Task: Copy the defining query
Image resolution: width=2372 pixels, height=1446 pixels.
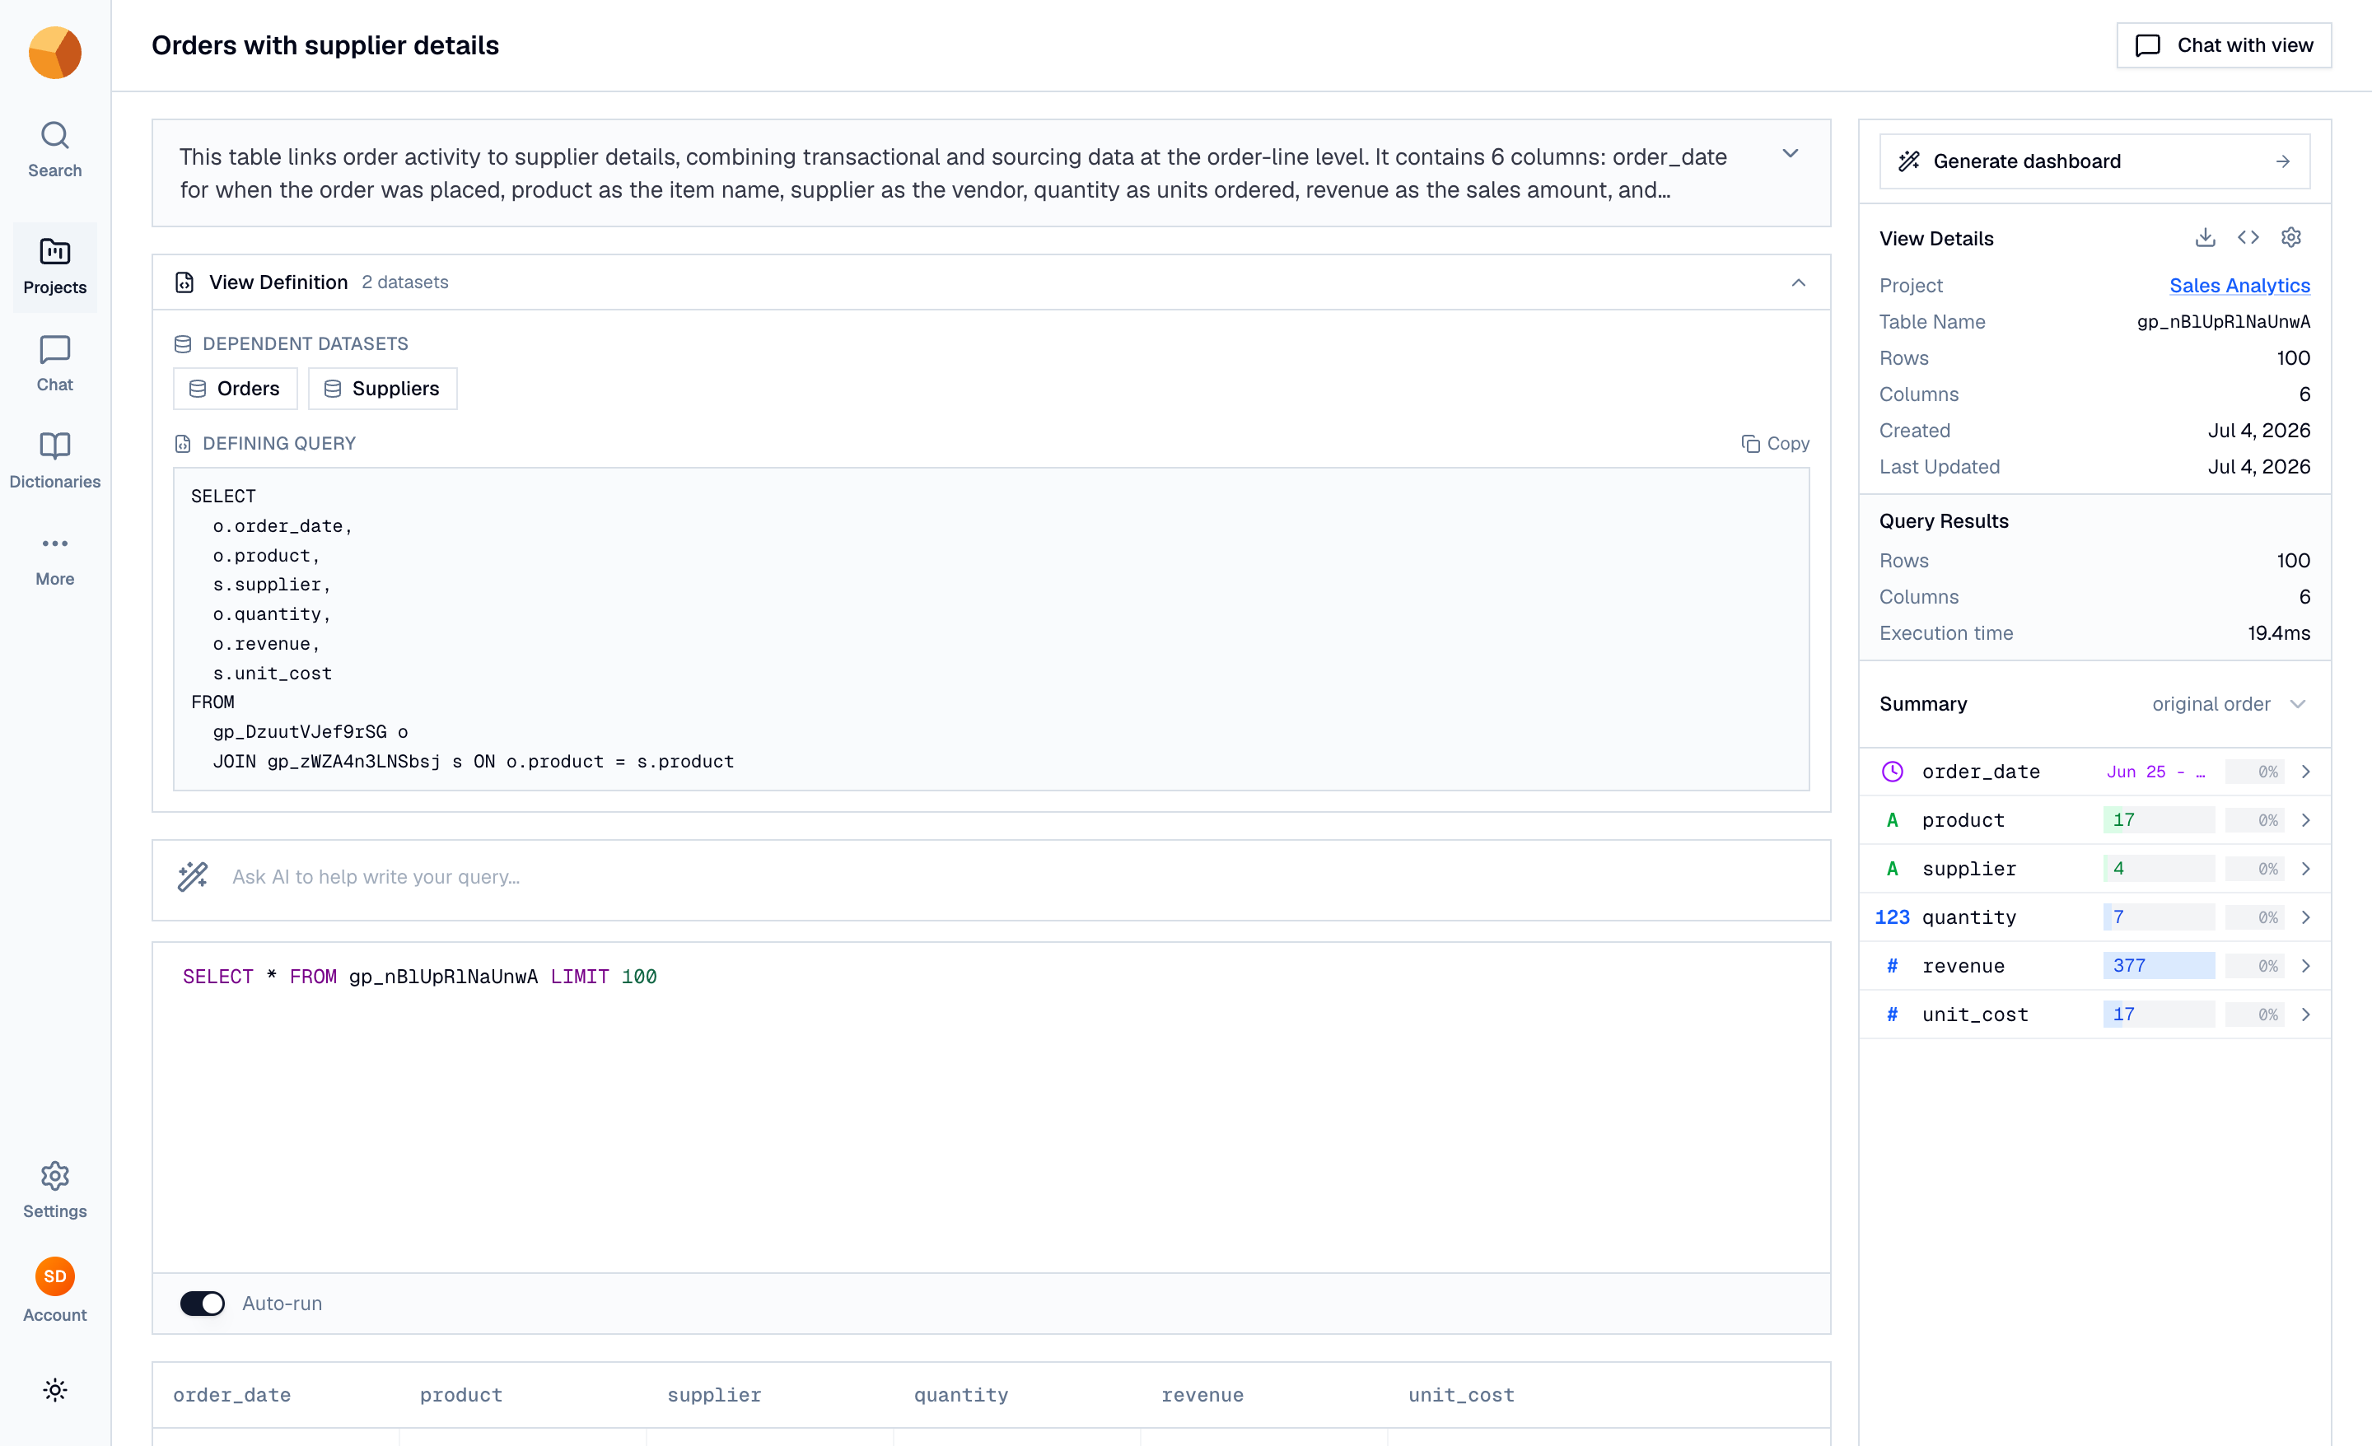Action: point(1774,444)
